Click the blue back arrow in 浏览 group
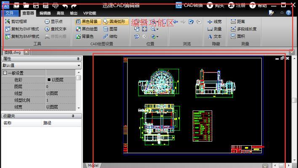Viewport: 298px width, 168px height. click(x=176, y=21)
